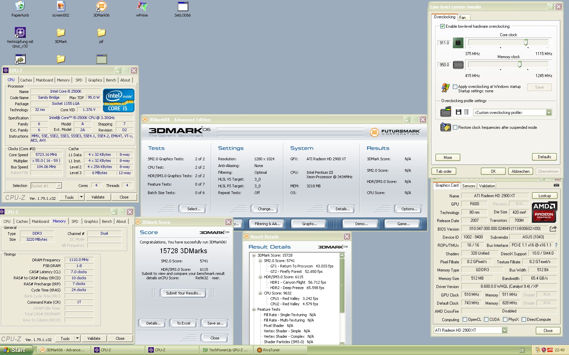
Task: Click To Excel button in 3DMark Score
Action: (184, 323)
